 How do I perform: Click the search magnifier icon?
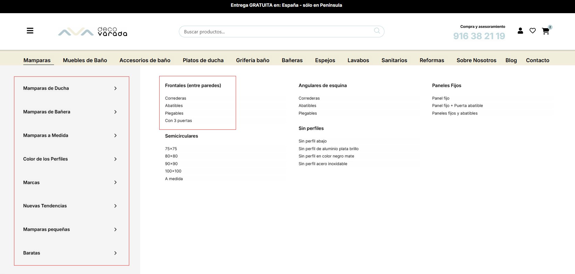(377, 31)
